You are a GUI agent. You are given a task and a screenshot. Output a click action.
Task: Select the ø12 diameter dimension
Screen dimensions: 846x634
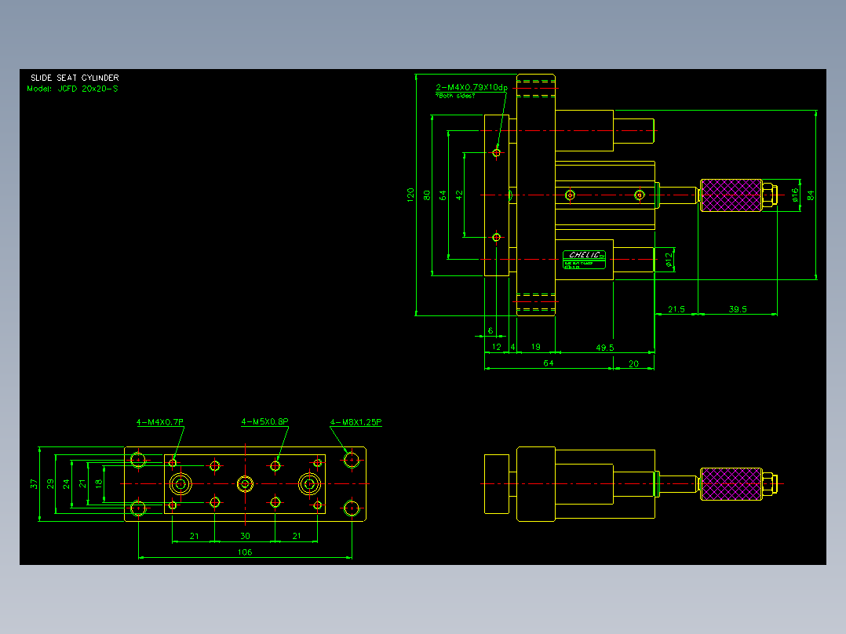669,260
